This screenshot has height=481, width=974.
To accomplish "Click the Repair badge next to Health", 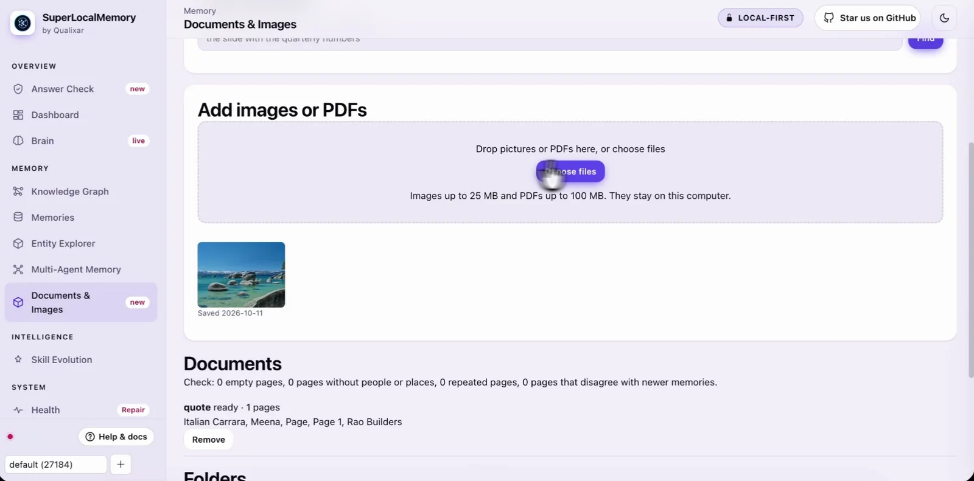I will click(133, 410).
